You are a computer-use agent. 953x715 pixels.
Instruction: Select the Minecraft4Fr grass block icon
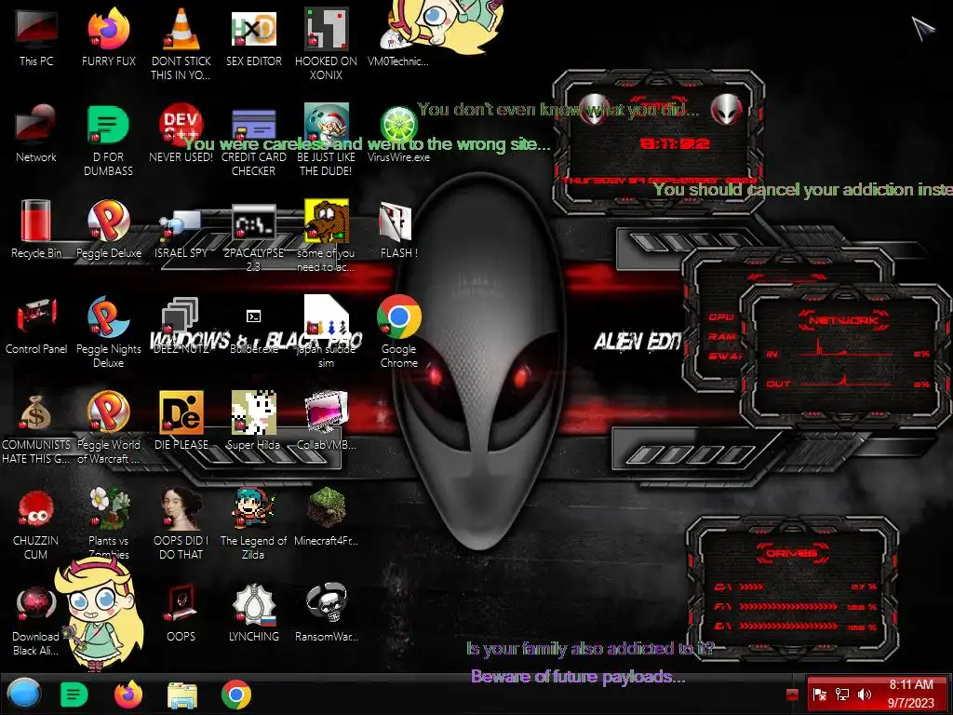click(326, 507)
